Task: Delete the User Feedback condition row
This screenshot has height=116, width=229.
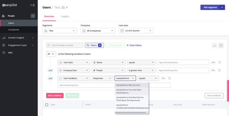Action: tap(169, 78)
